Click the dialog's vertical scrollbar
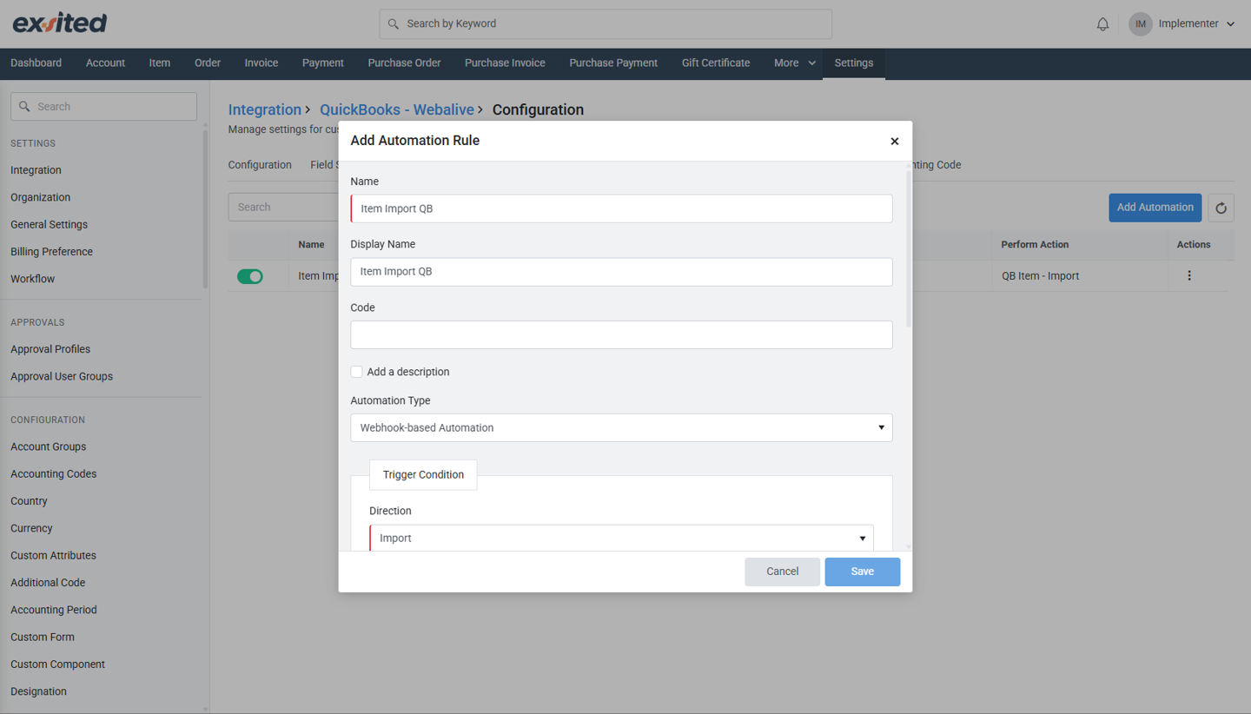 coord(909,248)
